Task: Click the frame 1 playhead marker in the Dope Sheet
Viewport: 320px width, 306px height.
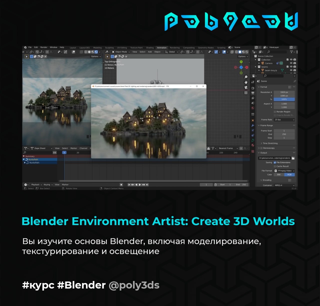Action: pos(64,152)
